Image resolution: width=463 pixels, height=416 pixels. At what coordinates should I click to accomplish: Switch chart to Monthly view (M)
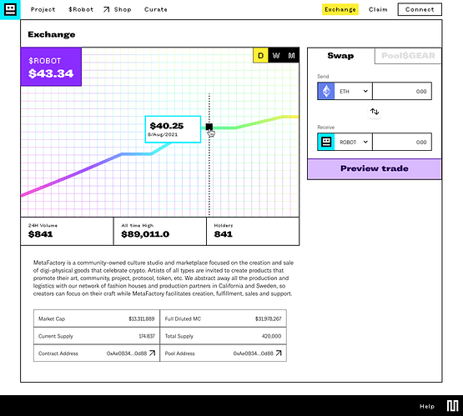pos(291,56)
